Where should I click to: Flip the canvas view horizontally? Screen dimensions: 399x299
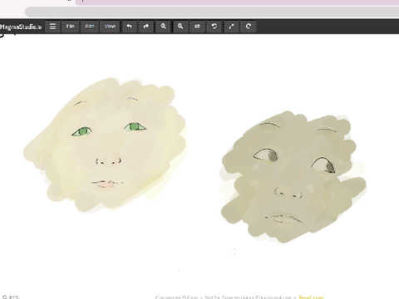pyautogui.click(x=197, y=27)
